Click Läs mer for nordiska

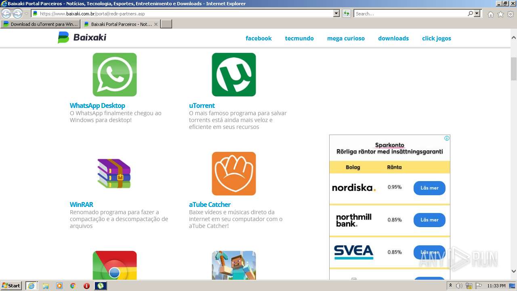(x=429, y=188)
